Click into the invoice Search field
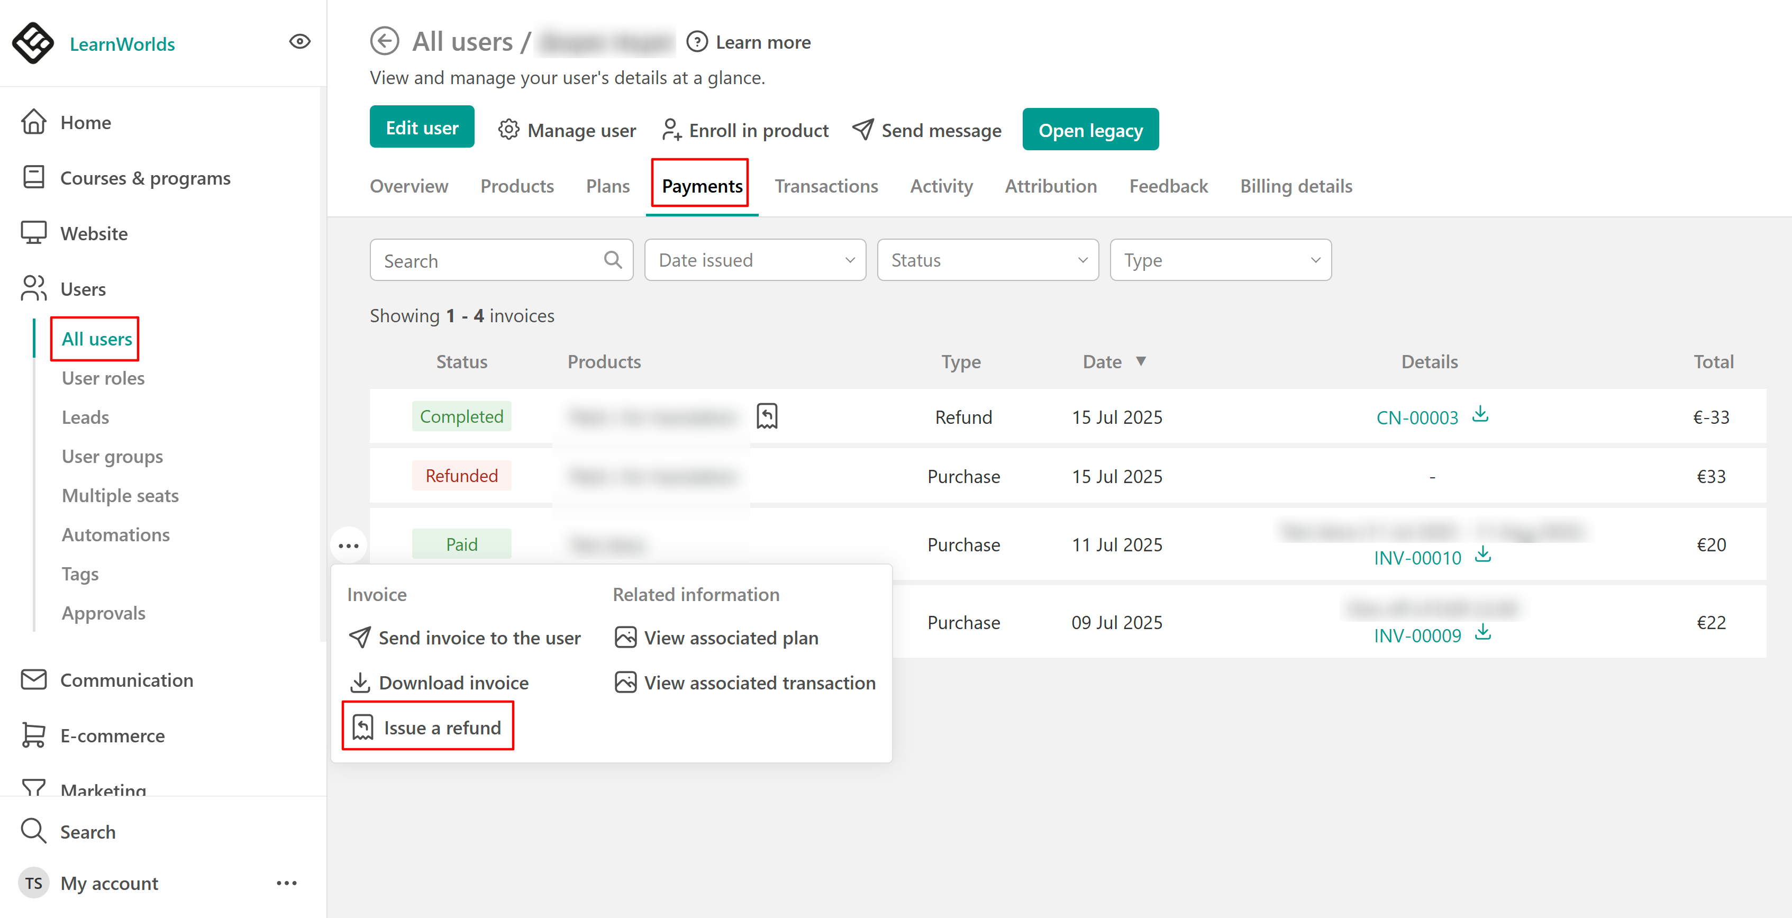Image resolution: width=1792 pixels, height=918 pixels. click(487, 260)
